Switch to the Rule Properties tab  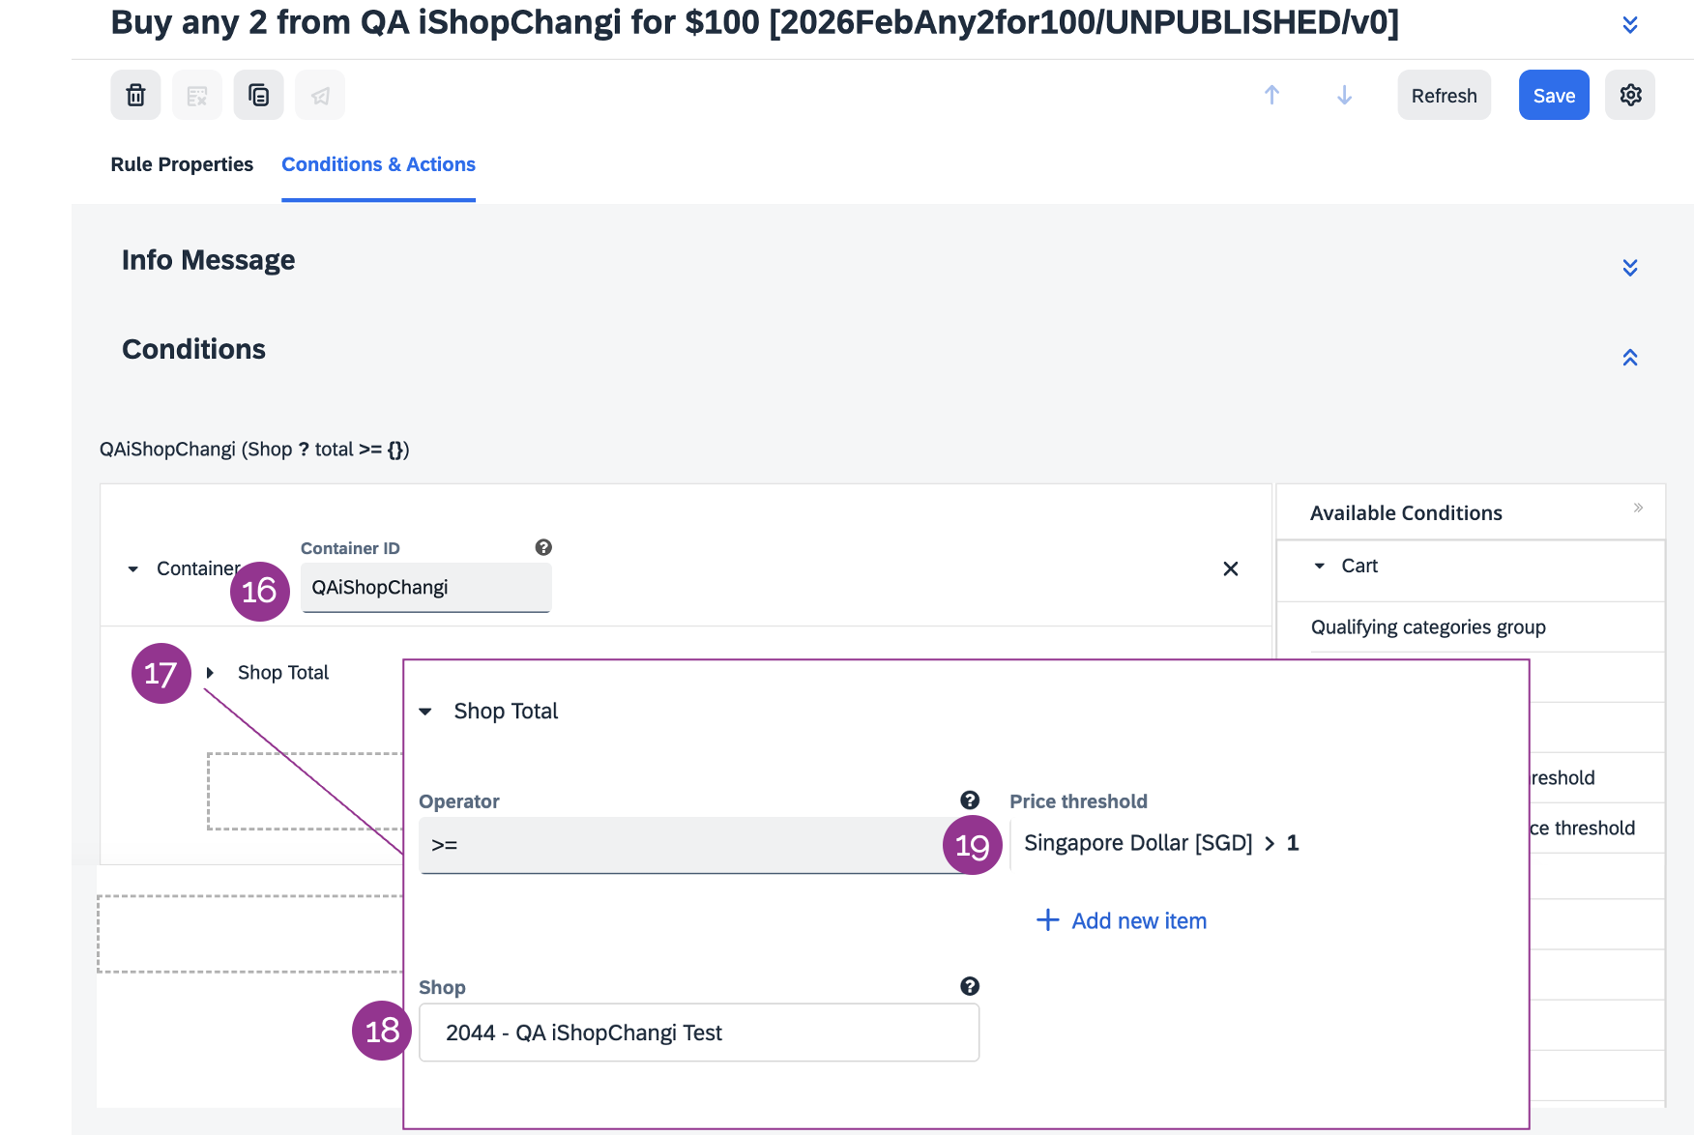(182, 164)
